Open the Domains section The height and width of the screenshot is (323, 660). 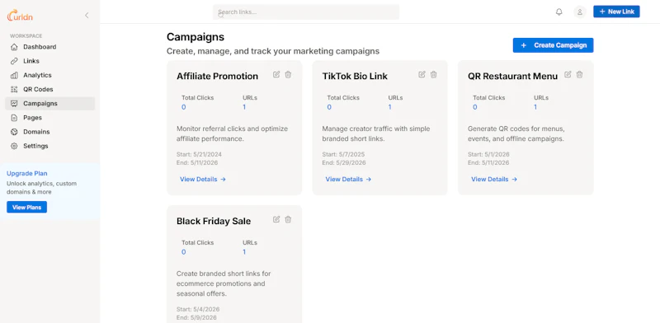point(50,132)
